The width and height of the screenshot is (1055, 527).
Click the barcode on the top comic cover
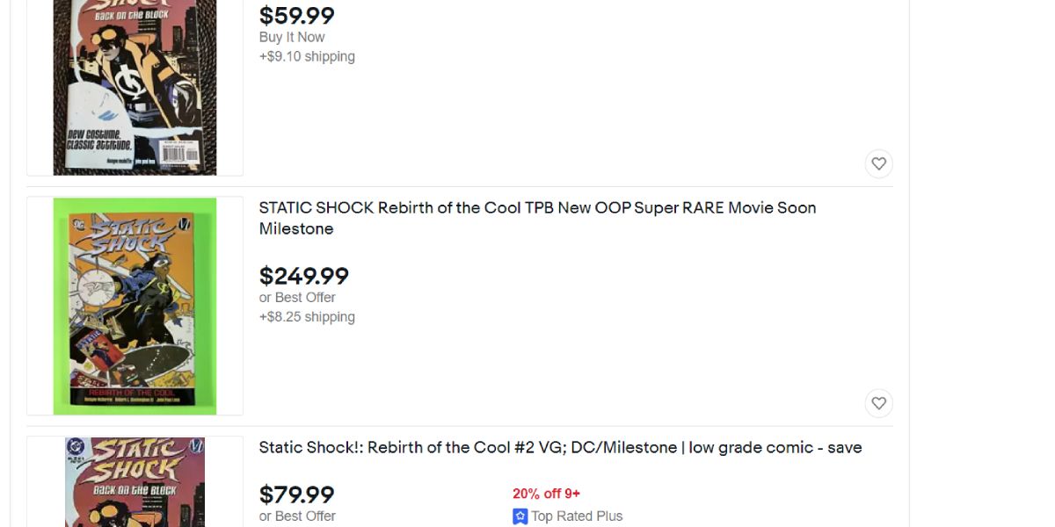pos(182,153)
